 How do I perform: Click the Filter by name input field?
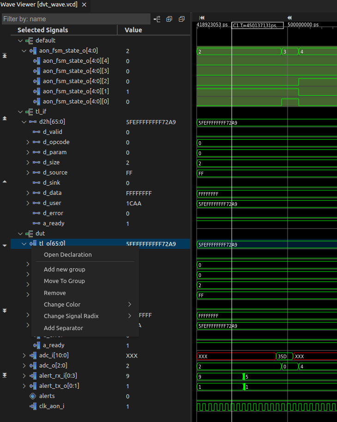[76, 19]
